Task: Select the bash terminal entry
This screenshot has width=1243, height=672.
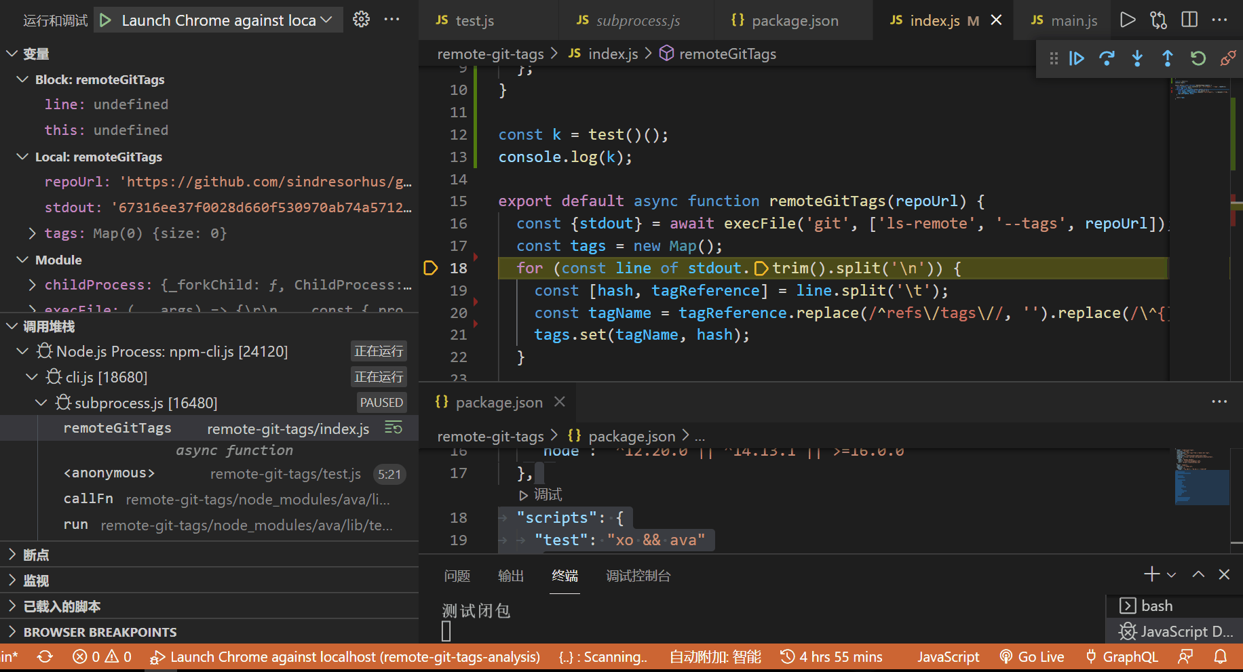Action: (x=1175, y=606)
